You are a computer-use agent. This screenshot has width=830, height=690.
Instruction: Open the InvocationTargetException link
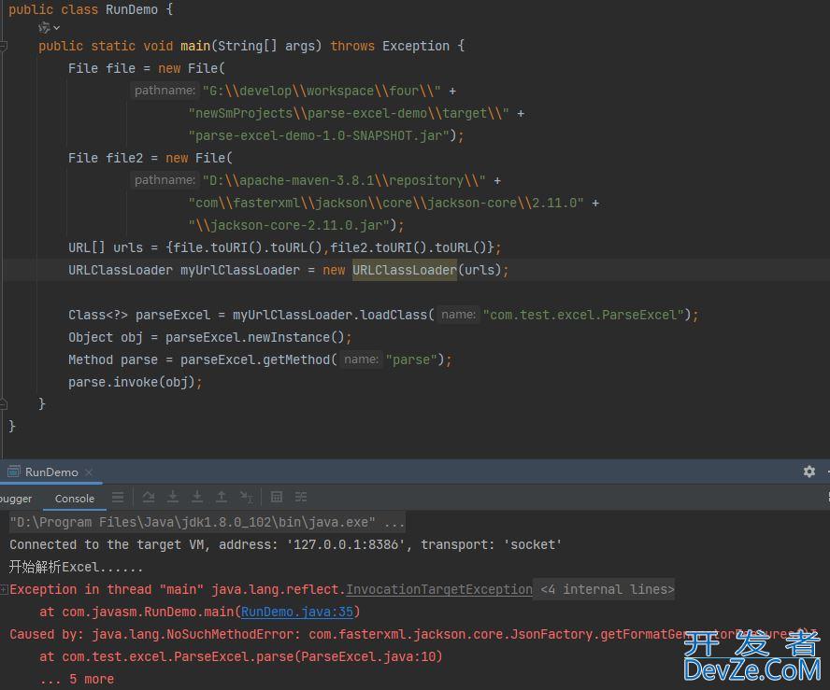439,589
